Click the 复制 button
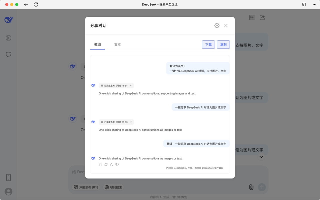Image resolution: width=320 pixels, height=200 pixels. [x=223, y=44]
